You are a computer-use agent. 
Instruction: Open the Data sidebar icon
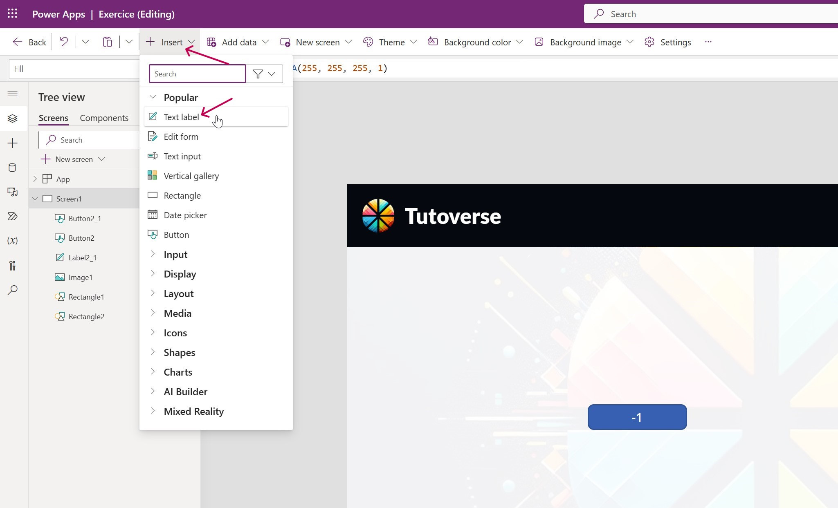[12, 168]
